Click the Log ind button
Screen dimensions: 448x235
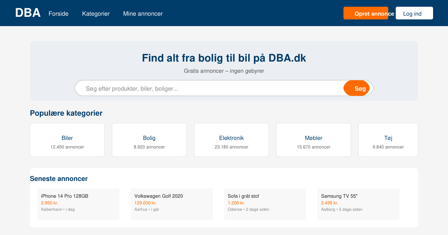[x=414, y=13]
